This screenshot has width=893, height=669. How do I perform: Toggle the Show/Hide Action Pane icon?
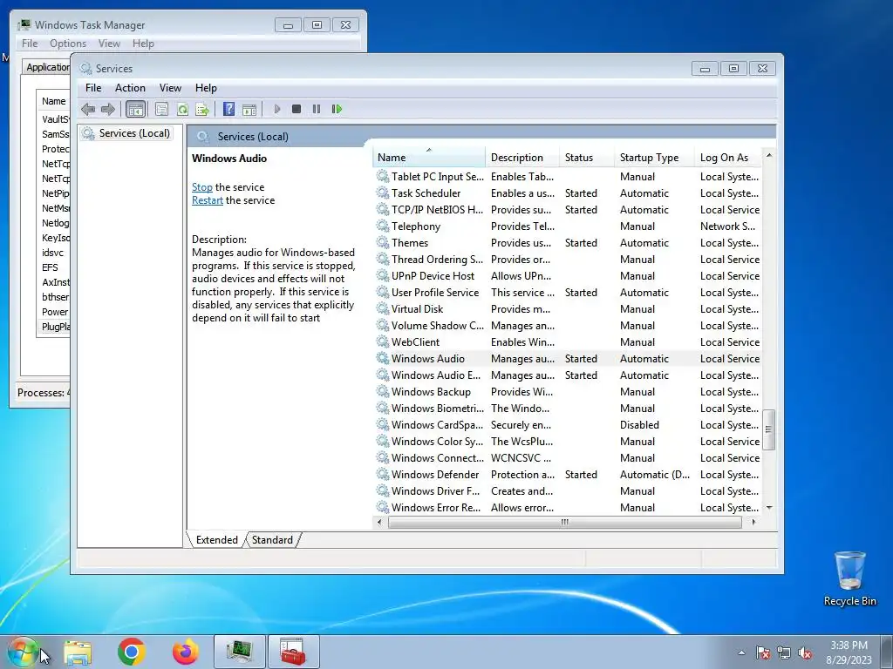[249, 109]
